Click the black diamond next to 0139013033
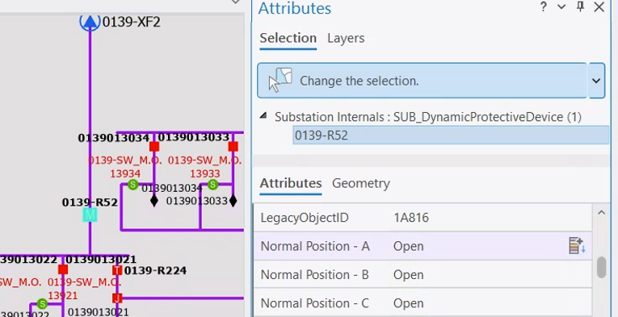Screen dimensions: 618x317 tap(233, 201)
